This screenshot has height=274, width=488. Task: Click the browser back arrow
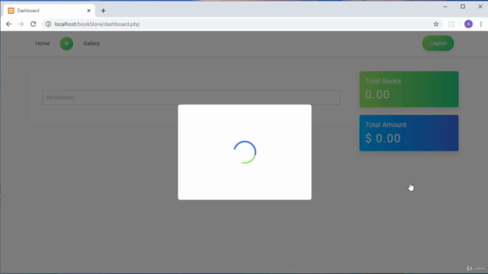(8, 24)
